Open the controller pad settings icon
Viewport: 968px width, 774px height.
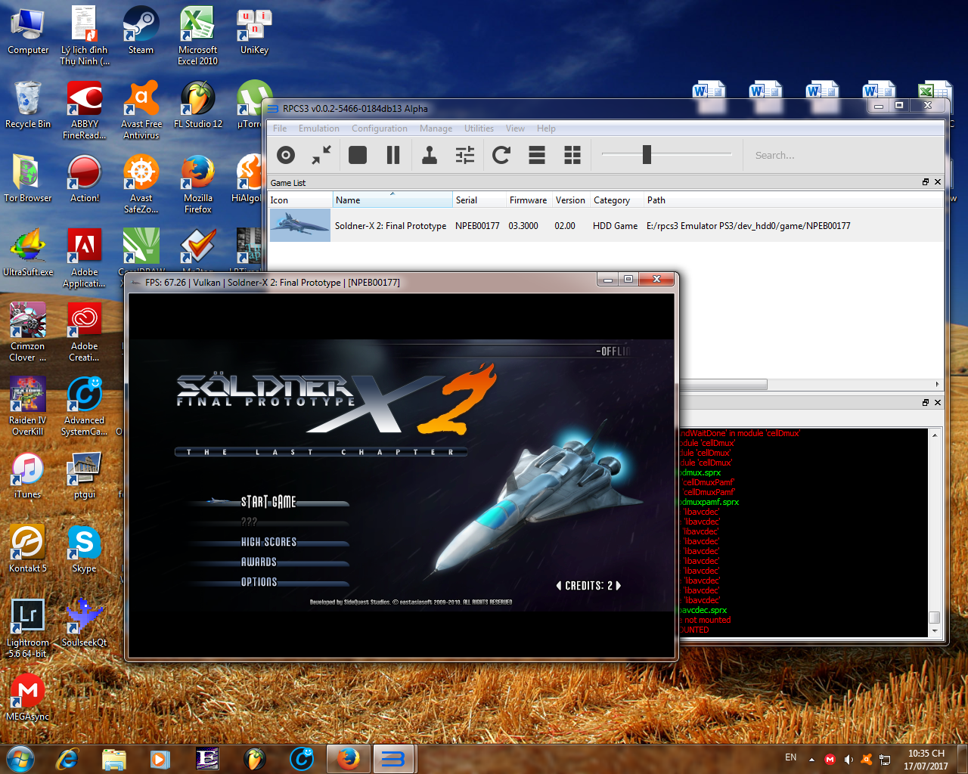coord(430,156)
